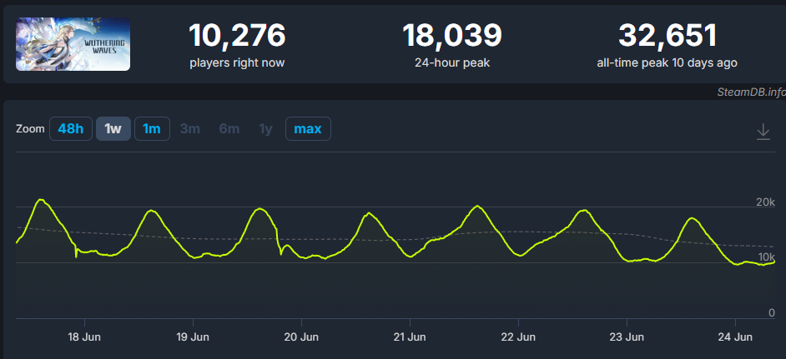This screenshot has height=359, width=786.
Task: Click the 0 y-axis label
Action: [773, 313]
